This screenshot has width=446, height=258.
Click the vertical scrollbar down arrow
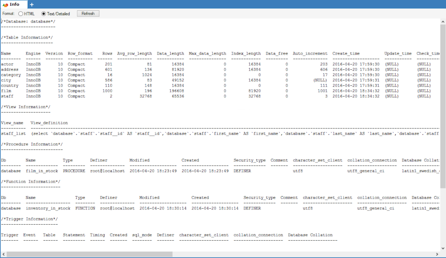pos(443,248)
